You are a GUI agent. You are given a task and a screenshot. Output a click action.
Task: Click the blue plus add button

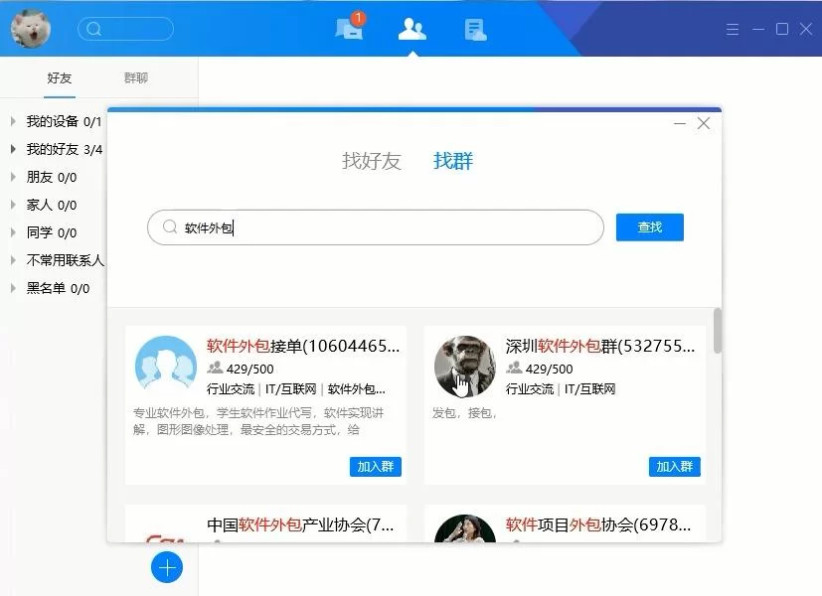167,567
